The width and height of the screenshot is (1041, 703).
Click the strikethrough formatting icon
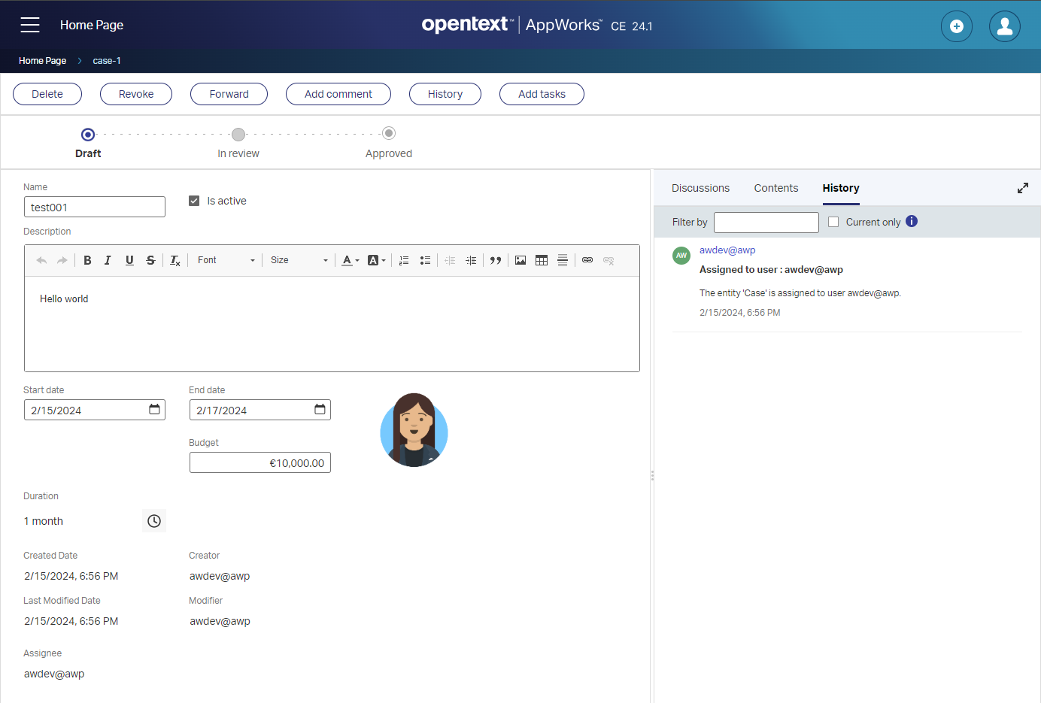(150, 260)
